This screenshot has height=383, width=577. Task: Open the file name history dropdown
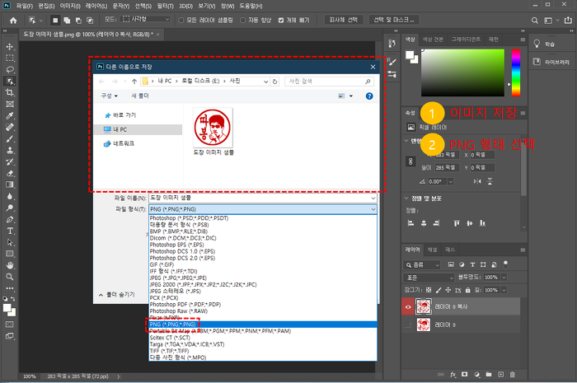(373, 199)
